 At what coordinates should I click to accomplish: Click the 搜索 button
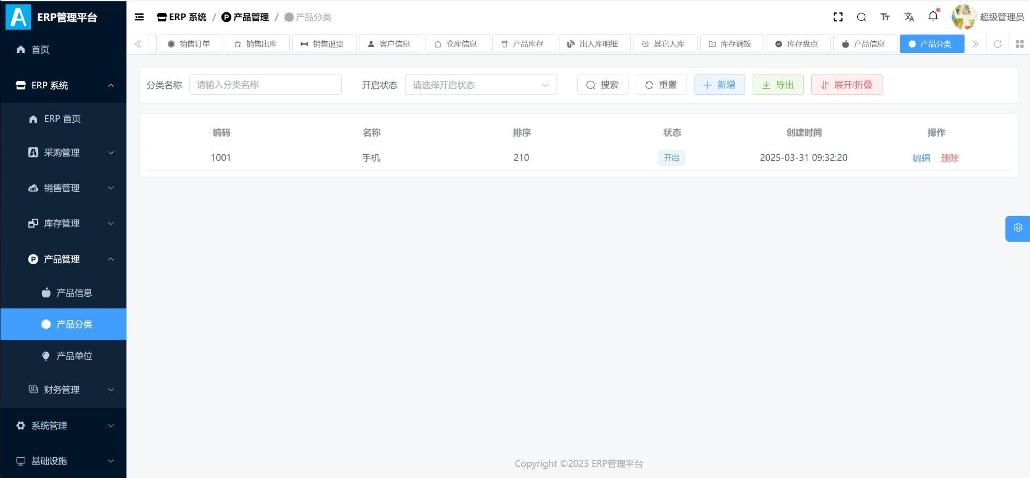603,85
